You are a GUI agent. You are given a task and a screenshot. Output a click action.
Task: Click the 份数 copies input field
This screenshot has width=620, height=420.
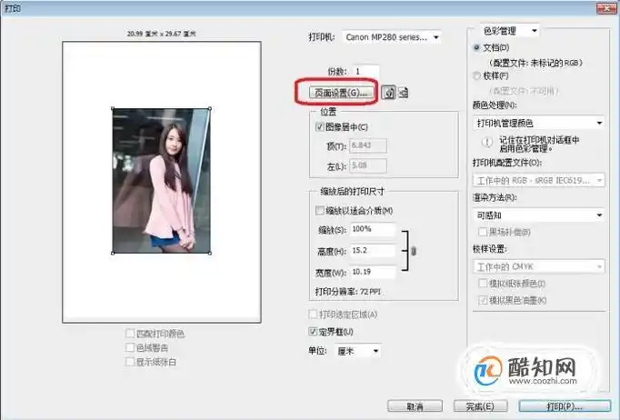pos(365,72)
